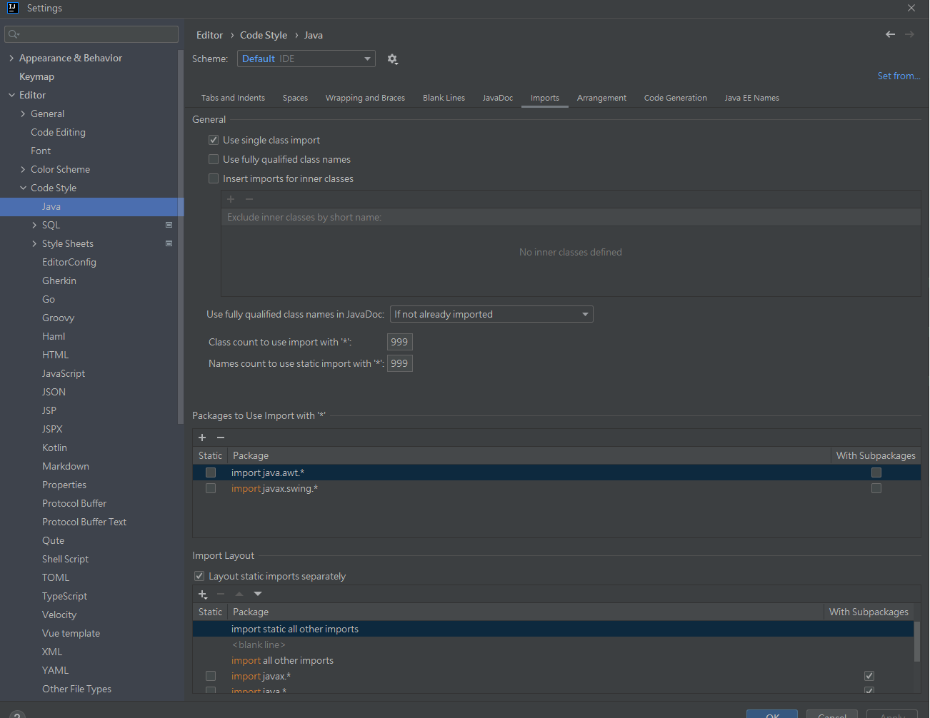
Task: Move Import Layout entry up arrow
Action: (239, 594)
